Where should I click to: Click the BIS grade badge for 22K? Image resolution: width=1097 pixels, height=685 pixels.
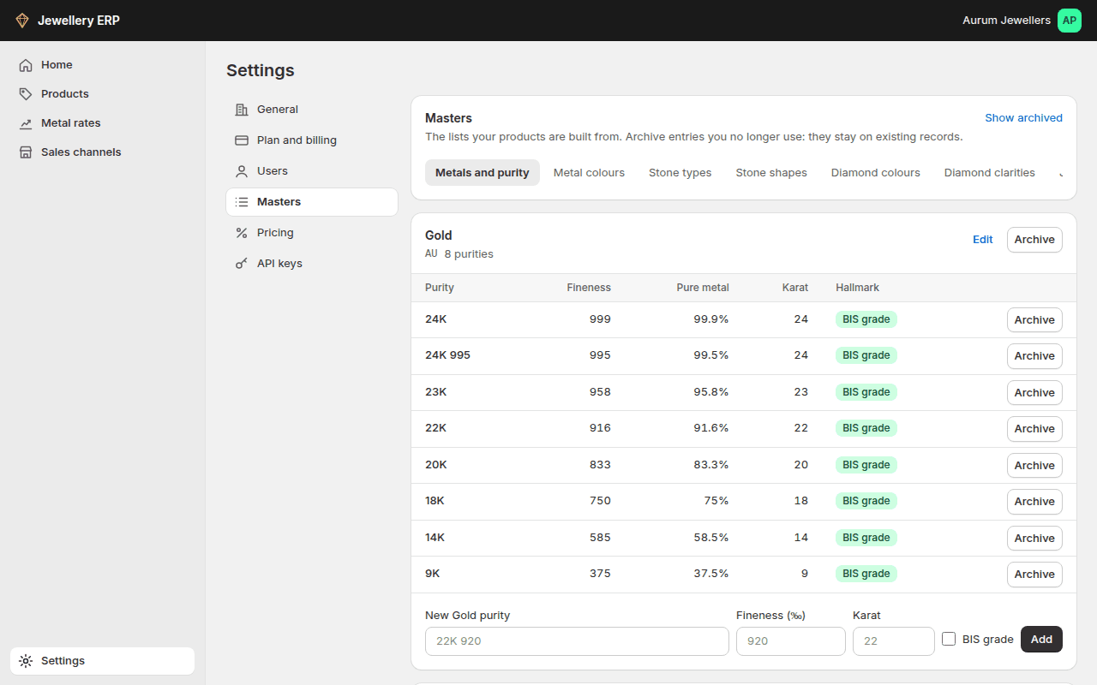[866, 428]
